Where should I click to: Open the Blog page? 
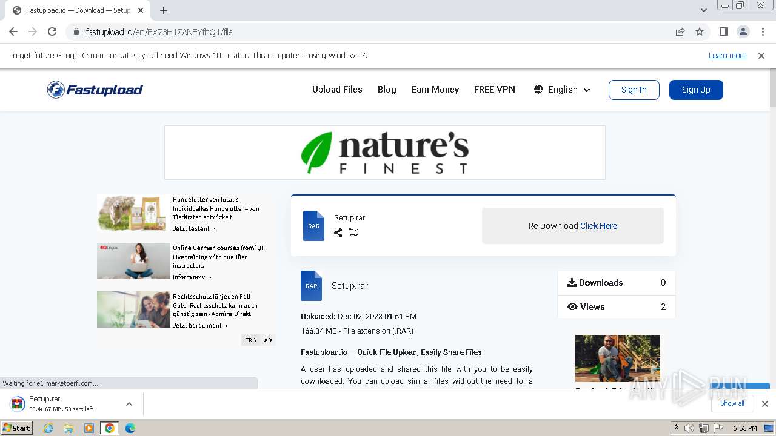[x=387, y=89]
